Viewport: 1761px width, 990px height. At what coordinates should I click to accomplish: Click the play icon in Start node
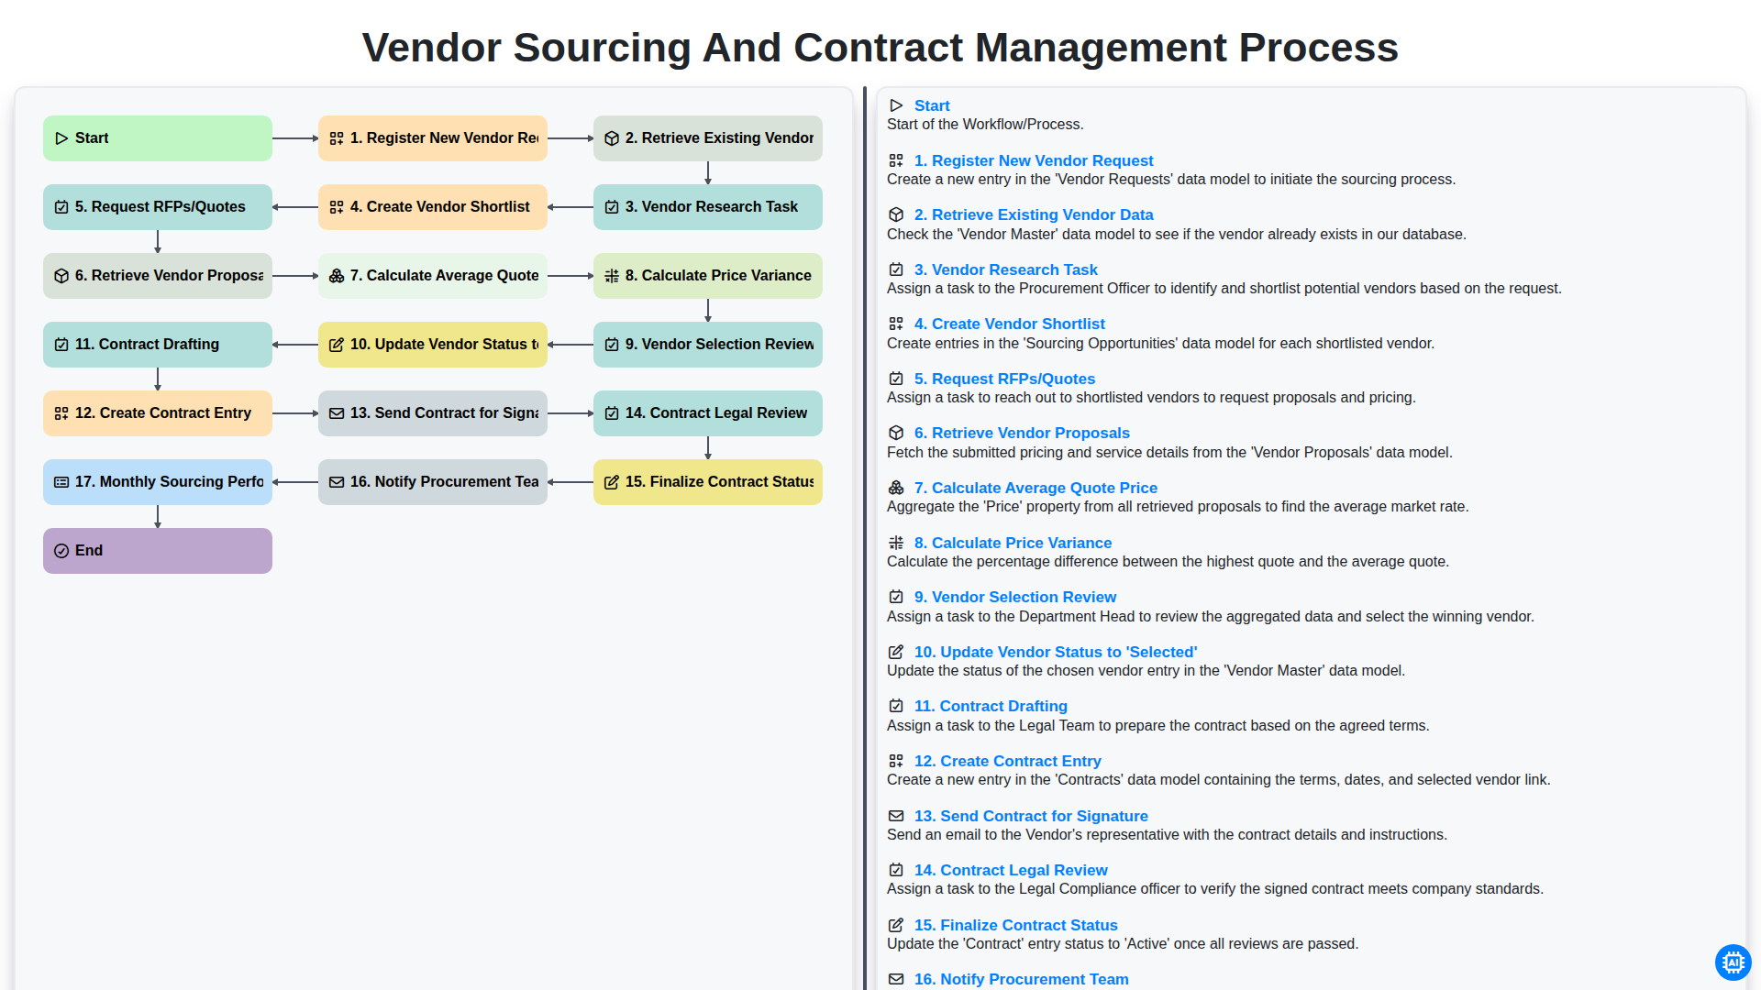click(x=61, y=138)
